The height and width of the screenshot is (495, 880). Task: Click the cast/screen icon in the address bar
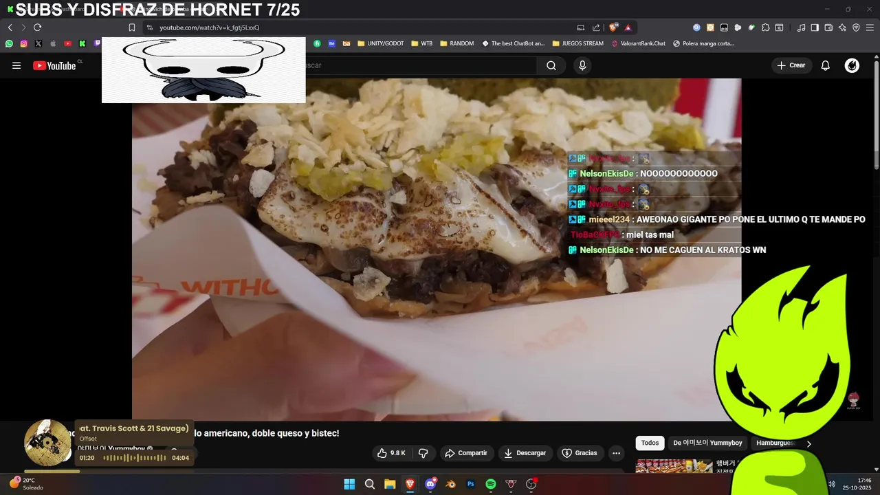pyautogui.click(x=581, y=27)
